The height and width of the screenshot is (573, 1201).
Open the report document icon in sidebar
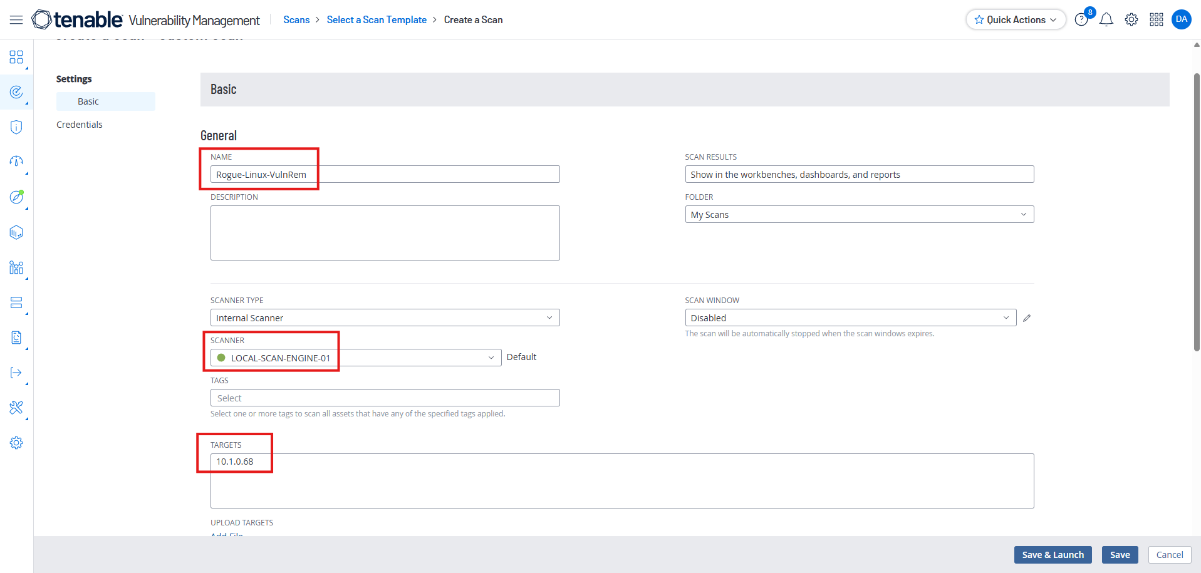click(16, 338)
